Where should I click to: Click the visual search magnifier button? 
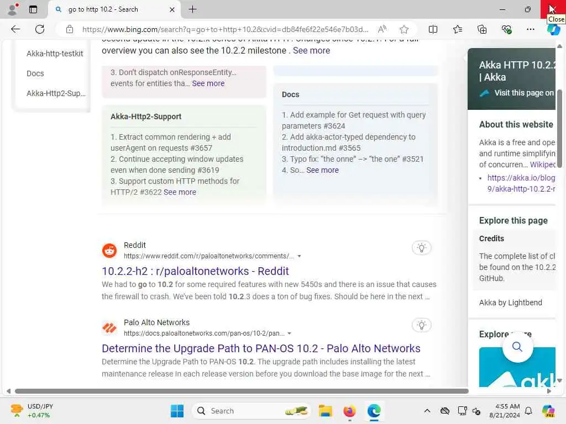click(517, 347)
